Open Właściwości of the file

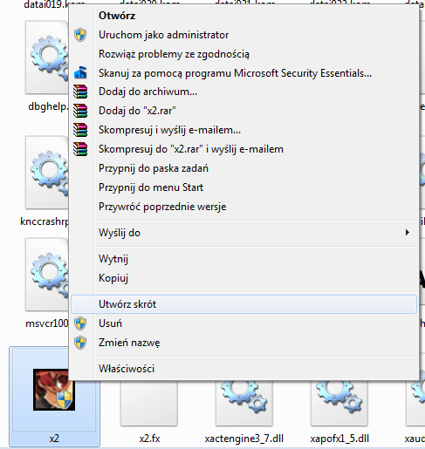tap(243, 369)
